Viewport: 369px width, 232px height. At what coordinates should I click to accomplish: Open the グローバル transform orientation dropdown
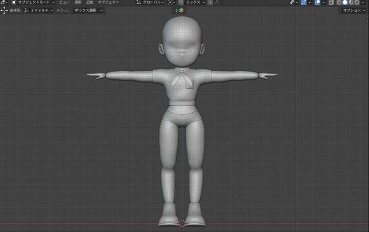150,2
